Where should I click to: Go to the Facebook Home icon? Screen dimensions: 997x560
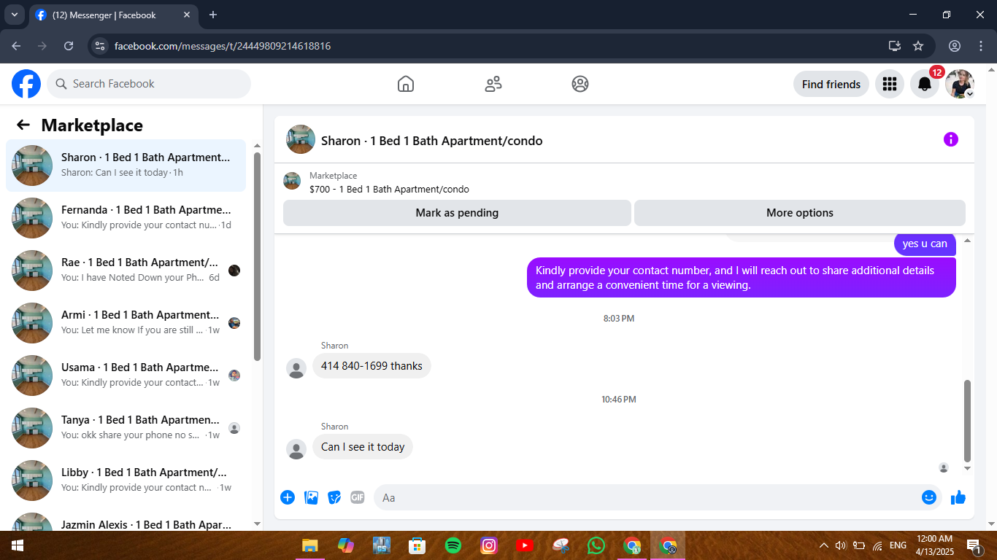(406, 84)
